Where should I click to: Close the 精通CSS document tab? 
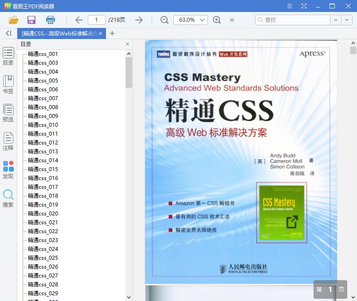[100, 33]
